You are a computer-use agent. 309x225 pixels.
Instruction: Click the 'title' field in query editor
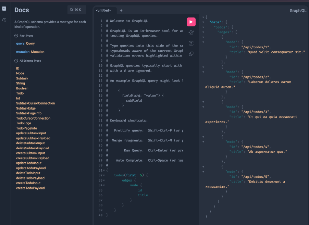[x=143, y=195]
